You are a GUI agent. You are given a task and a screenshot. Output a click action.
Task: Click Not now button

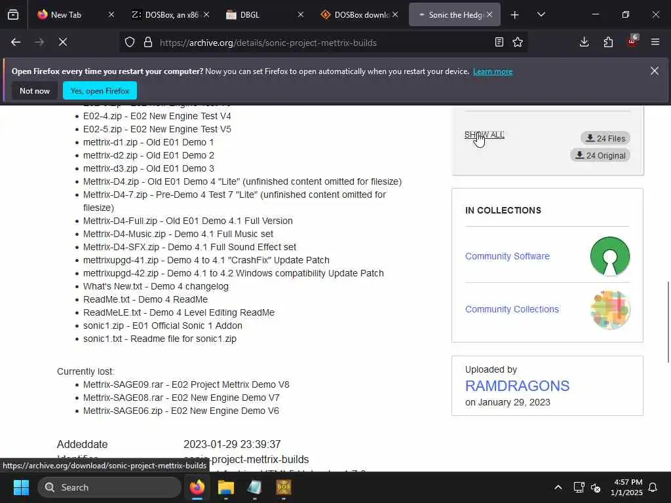[x=35, y=90]
